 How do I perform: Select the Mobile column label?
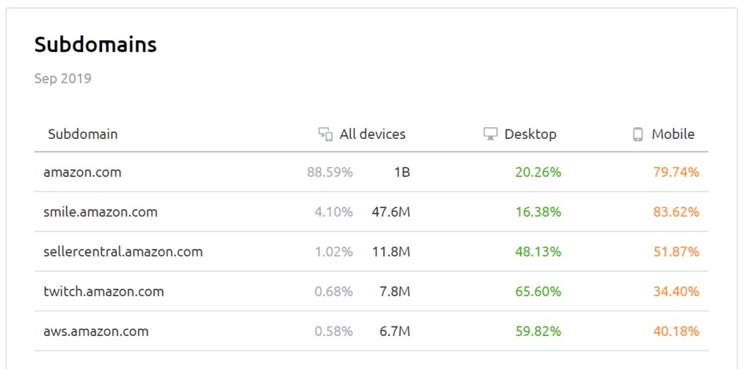pos(673,134)
